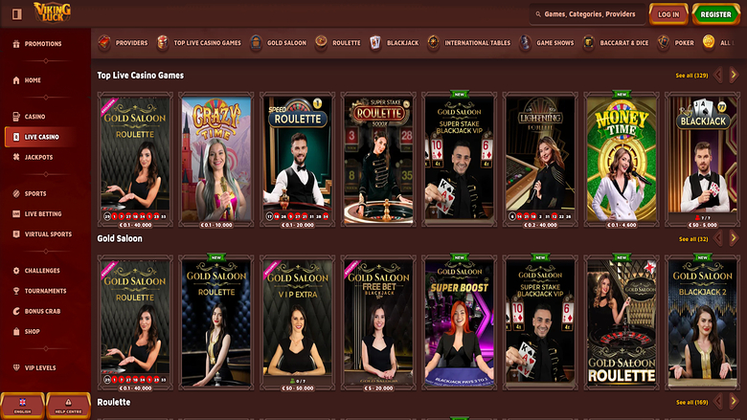Click the Poker category icon

coord(663,43)
